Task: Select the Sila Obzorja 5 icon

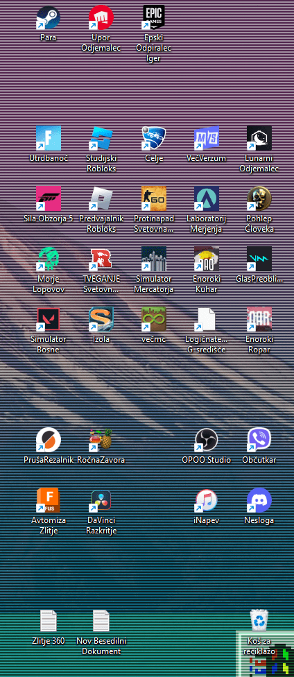Action: 49,198
